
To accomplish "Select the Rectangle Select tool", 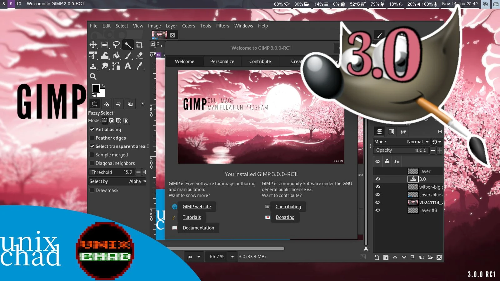I will [105, 45].
